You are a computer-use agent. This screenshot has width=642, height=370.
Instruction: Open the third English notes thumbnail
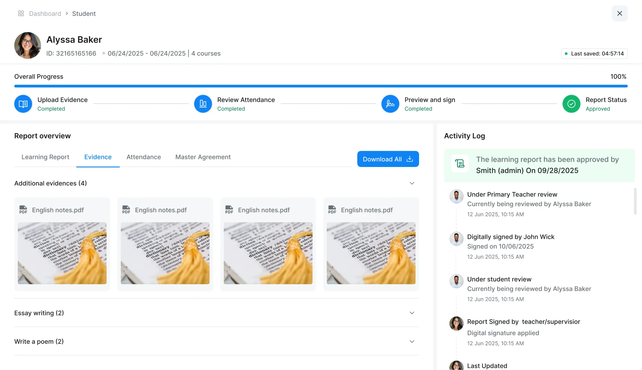(268, 253)
